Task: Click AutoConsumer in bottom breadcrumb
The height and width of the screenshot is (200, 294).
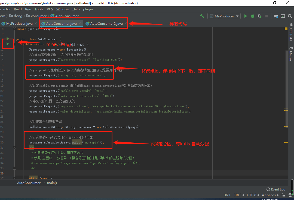Action: click(x=29, y=183)
